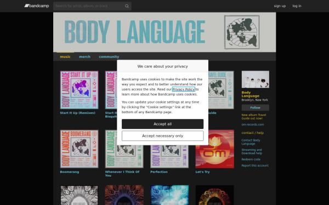329x205 pixels.
Task: Open the black-and-white mandala album cover
Action: point(79,195)
